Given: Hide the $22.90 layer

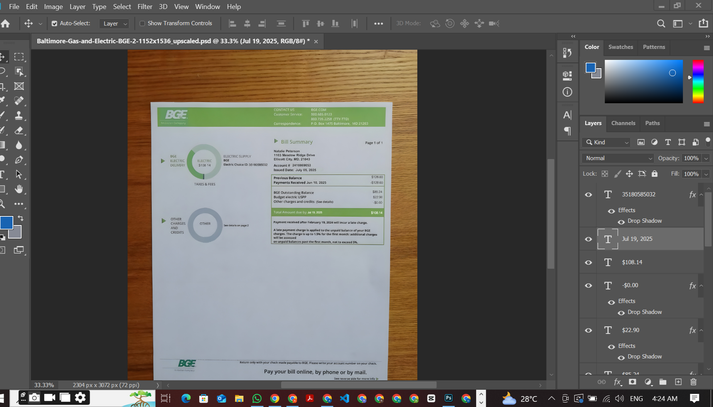Looking at the screenshot, I should coord(588,330).
